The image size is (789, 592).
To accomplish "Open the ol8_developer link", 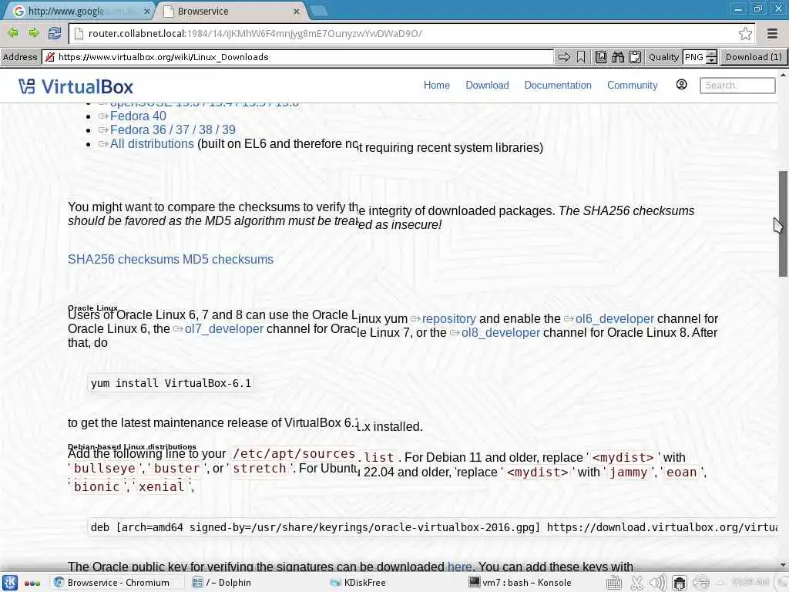I will 501,333.
